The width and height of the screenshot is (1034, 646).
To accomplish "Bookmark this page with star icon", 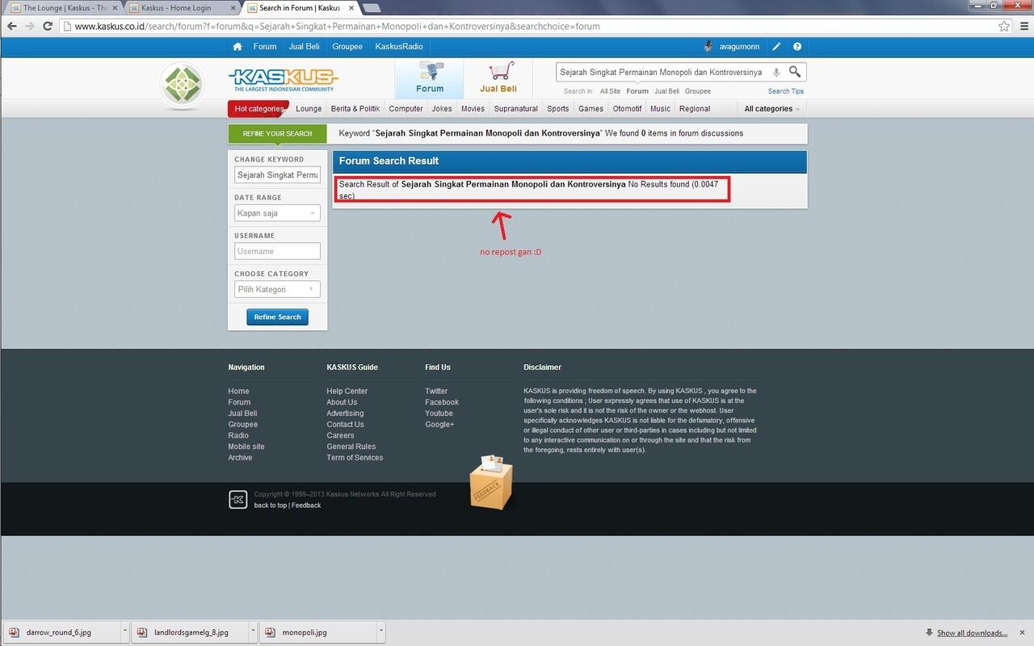I will click(1004, 26).
